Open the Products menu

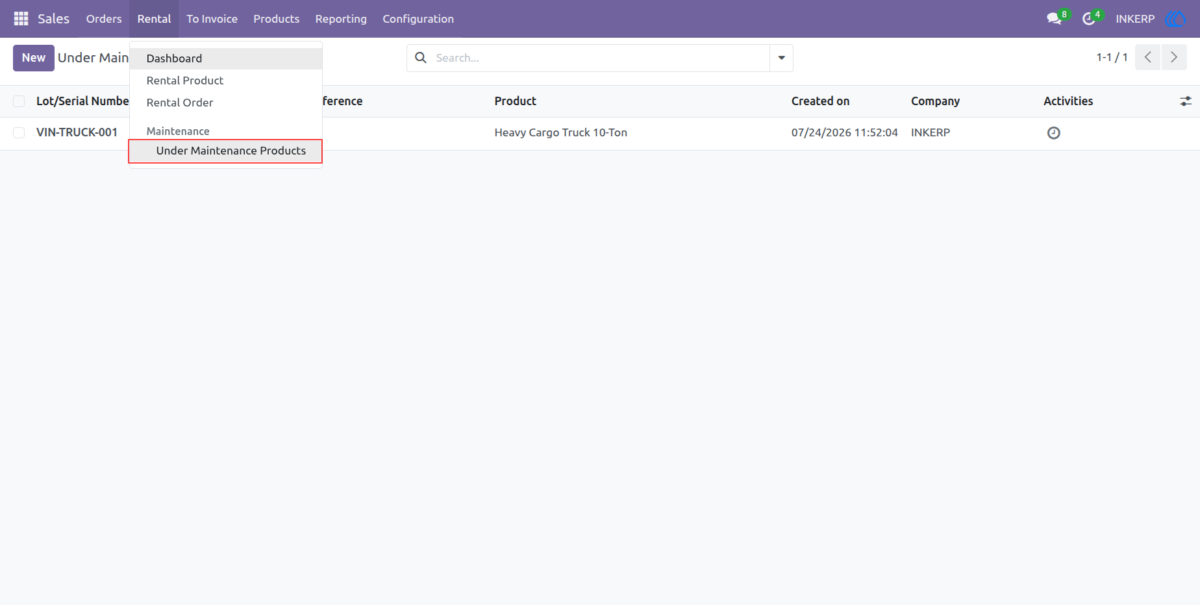[276, 19]
